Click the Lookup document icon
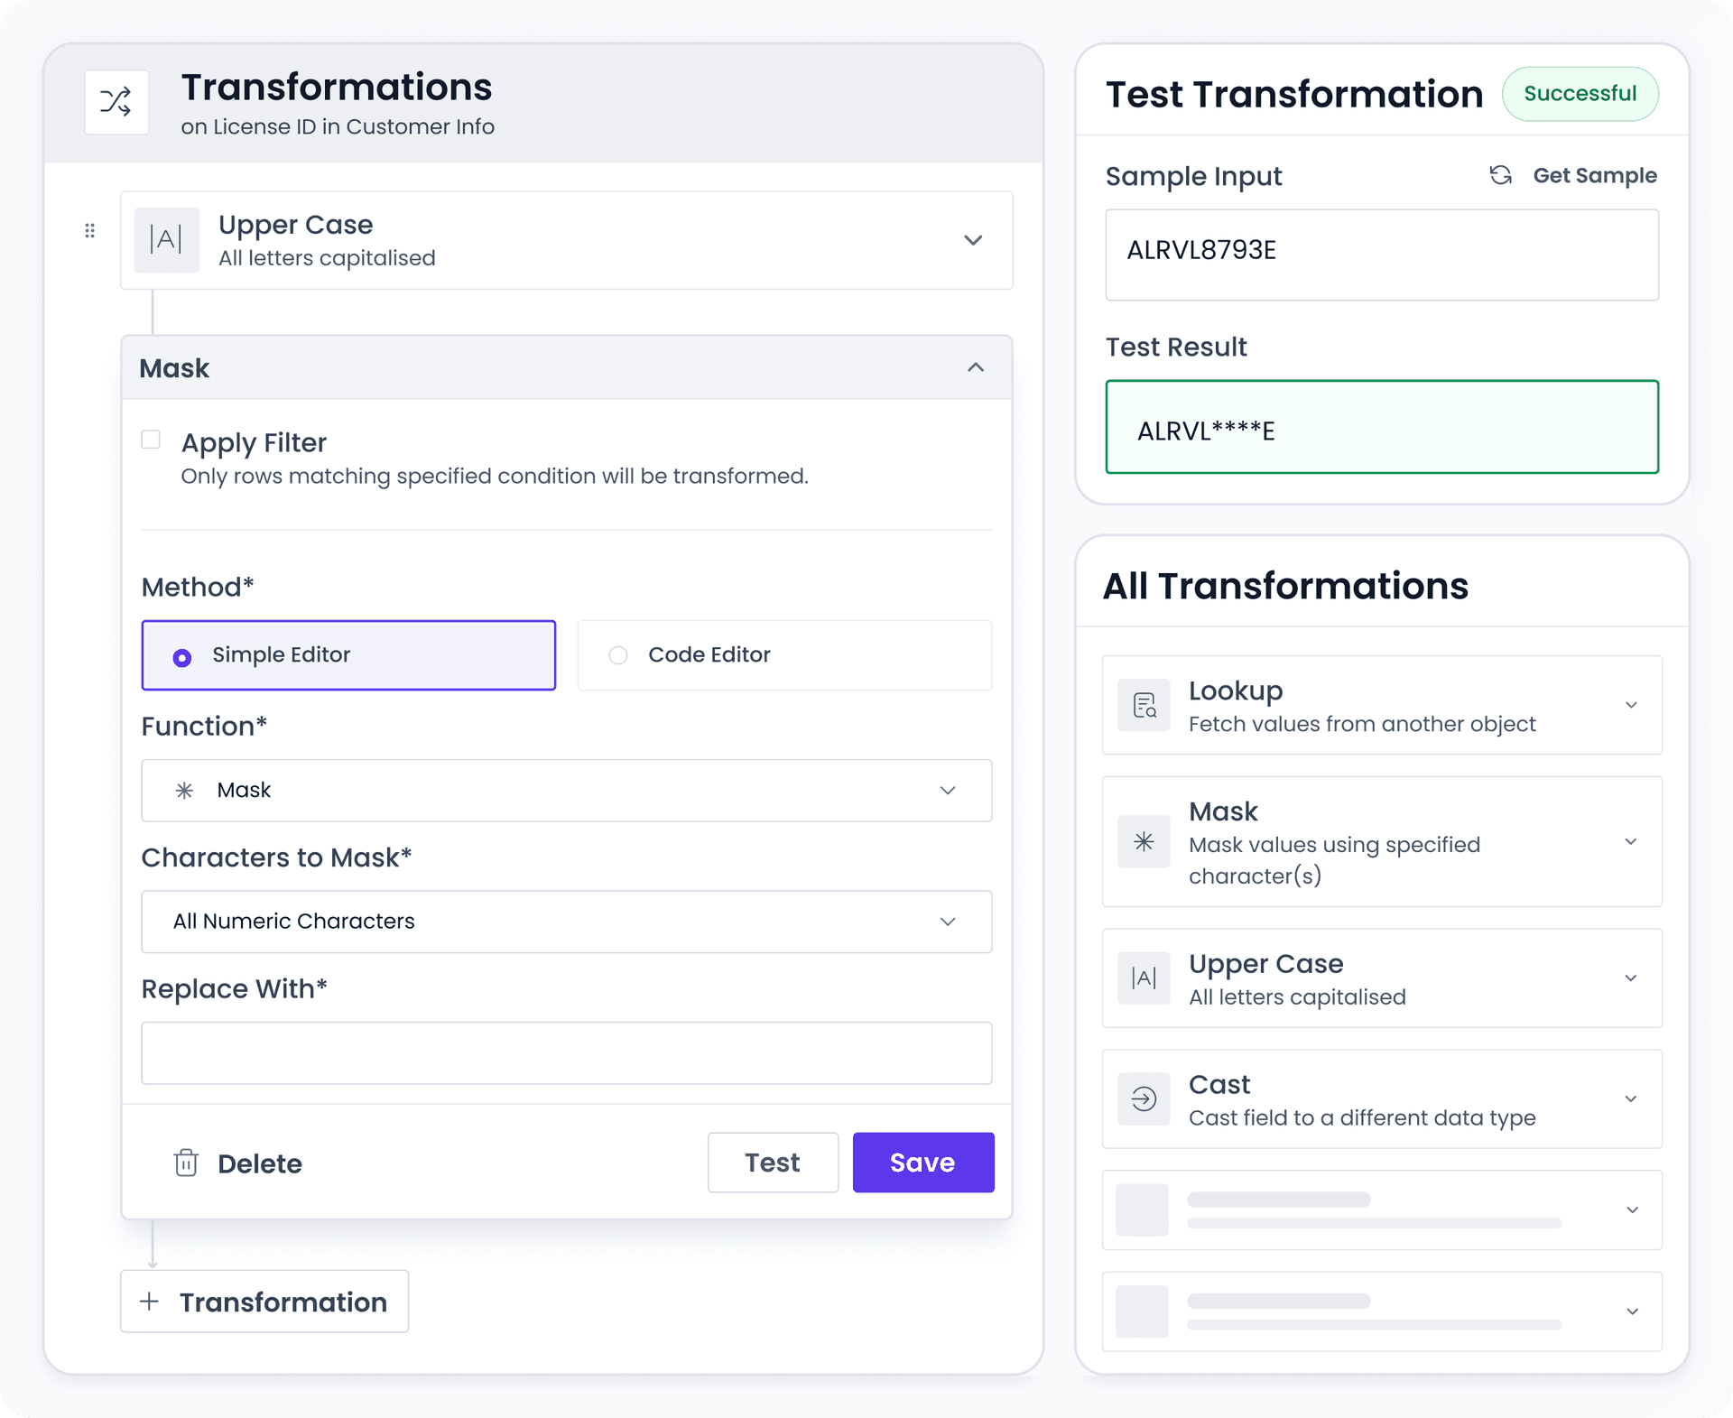Image resolution: width=1733 pixels, height=1418 pixels. click(x=1143, y=705)
